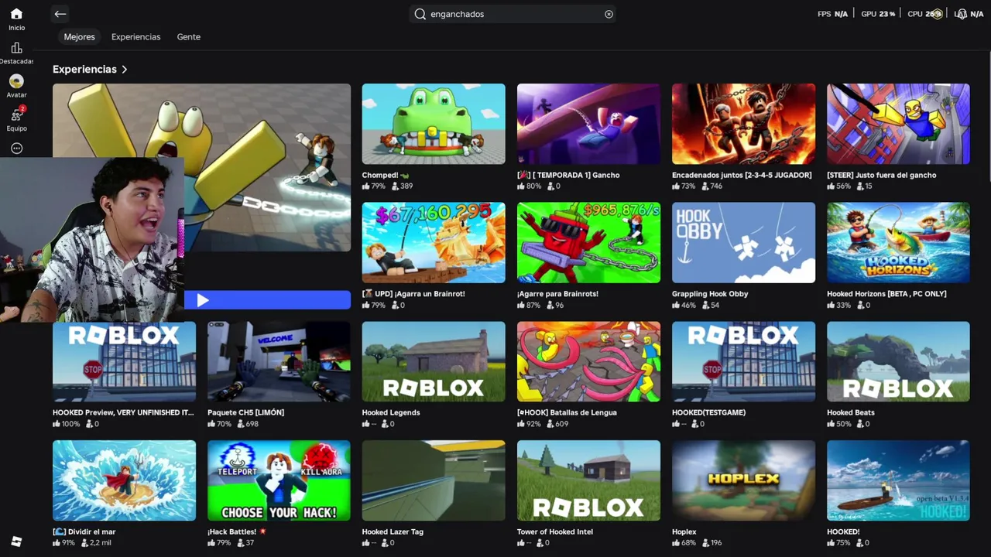Click the 87% rating under ¡Agarre para Brainrots!
The height and width of the screenshot is (557, 991).
point(529,306)
